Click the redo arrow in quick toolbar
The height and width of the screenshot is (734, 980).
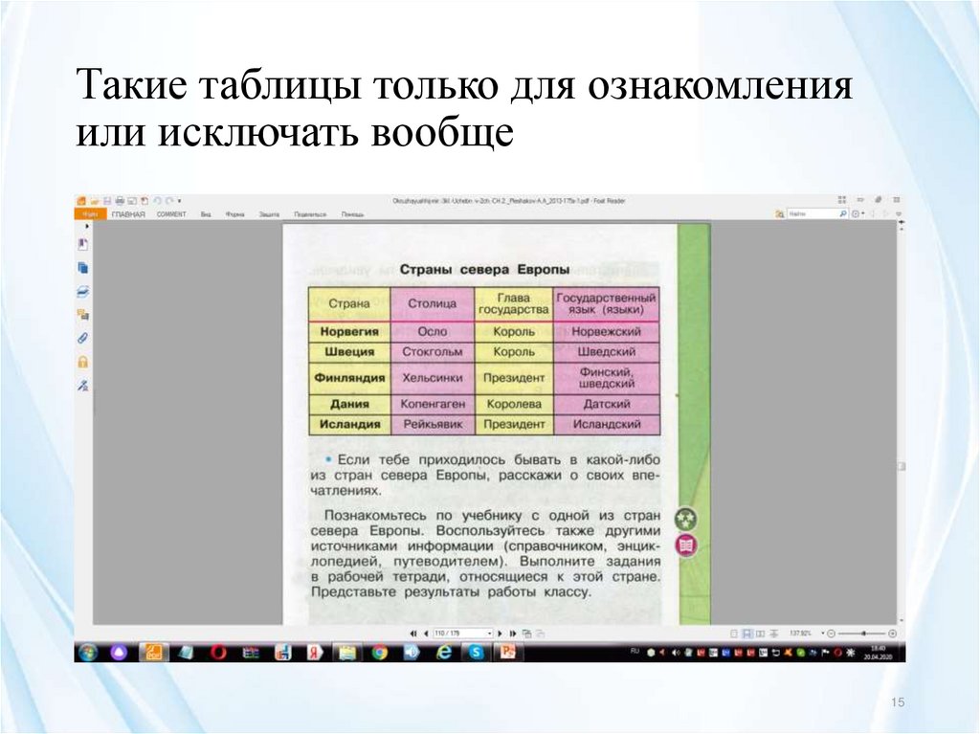[x=169, y=201]
